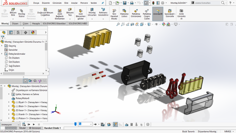Open Montaj İlişkisi (Mate) tool

pos(22,13)
